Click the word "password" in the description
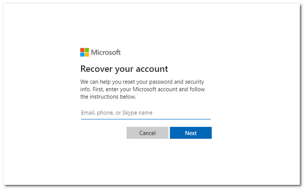The height and width of the screenshot is (189, 304). click(x=161, y=82)
